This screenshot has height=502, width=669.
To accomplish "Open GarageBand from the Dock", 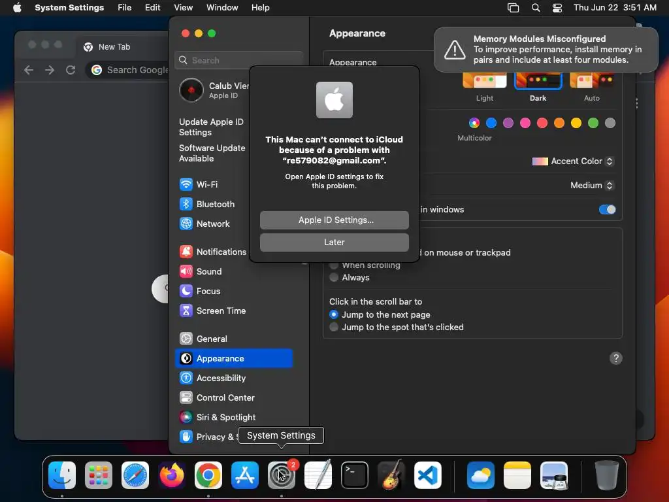I will 391,475.
